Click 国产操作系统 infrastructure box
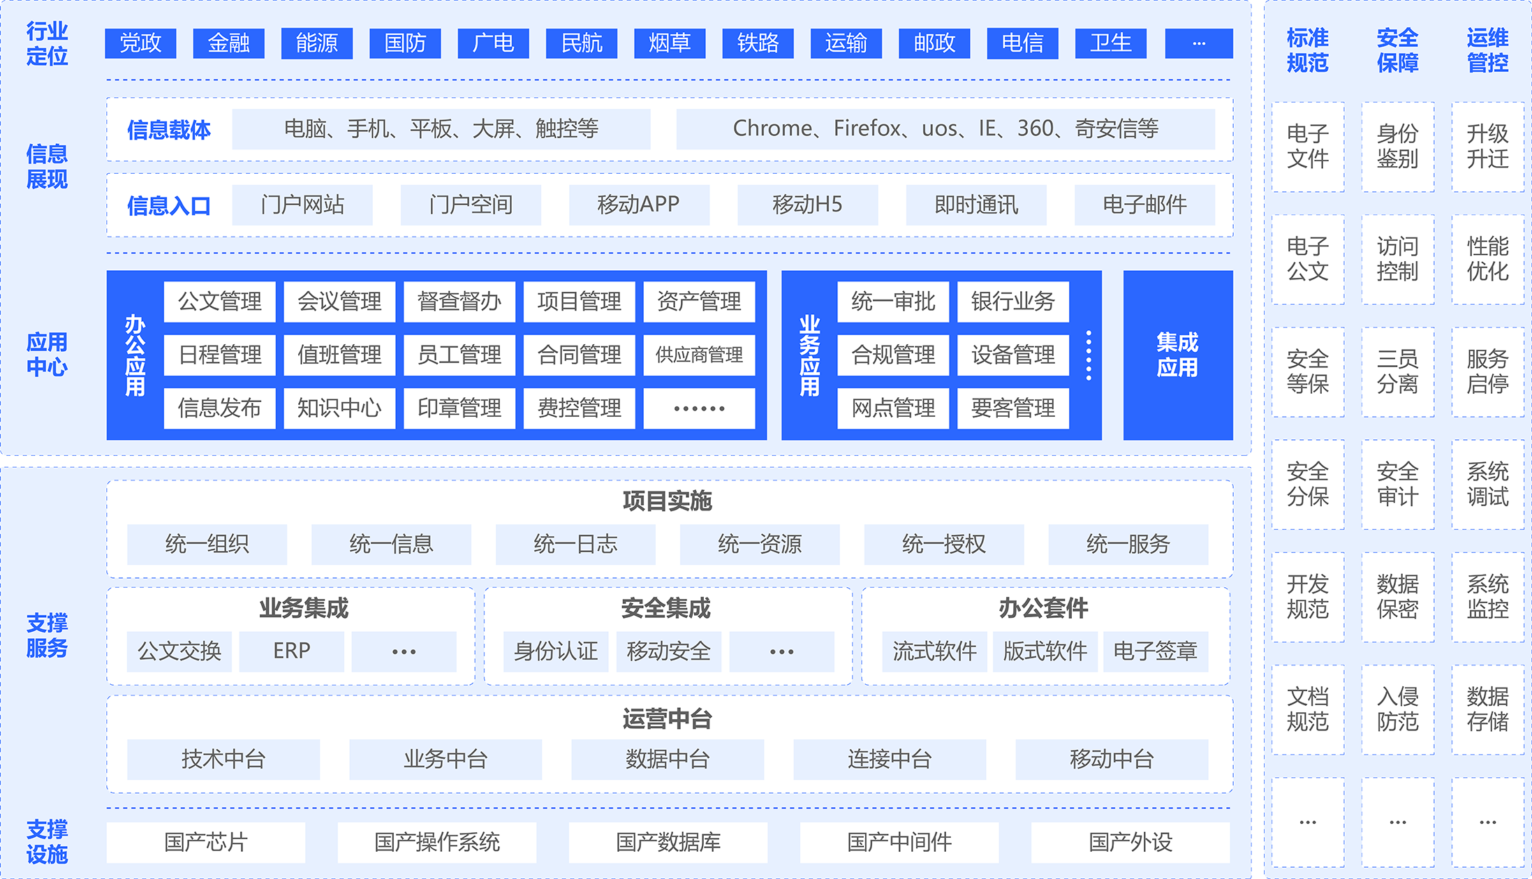This screenshot has width=1532, height=879. pos(436,842)
